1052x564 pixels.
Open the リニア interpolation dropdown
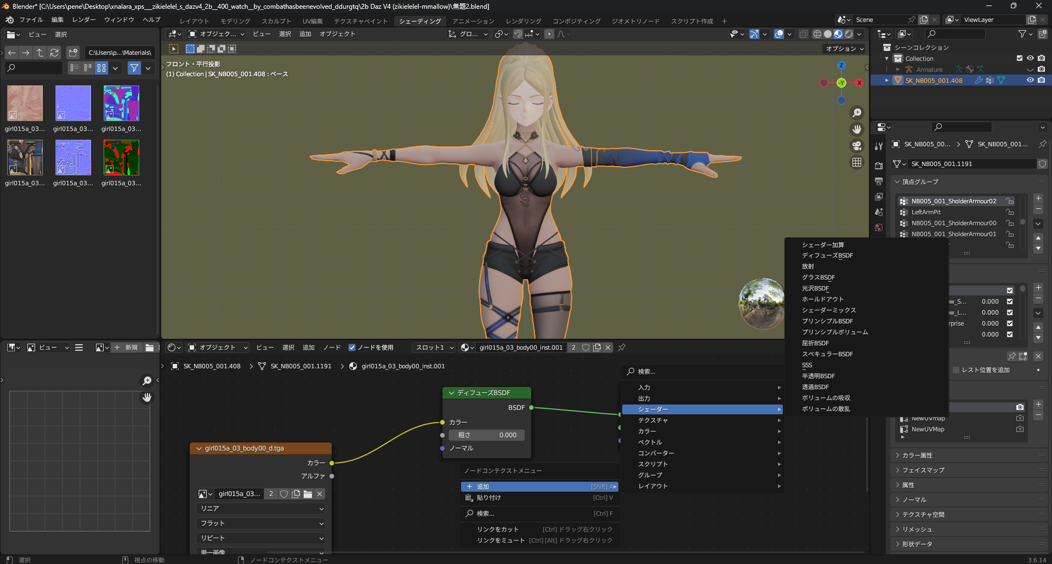point(261,509)
